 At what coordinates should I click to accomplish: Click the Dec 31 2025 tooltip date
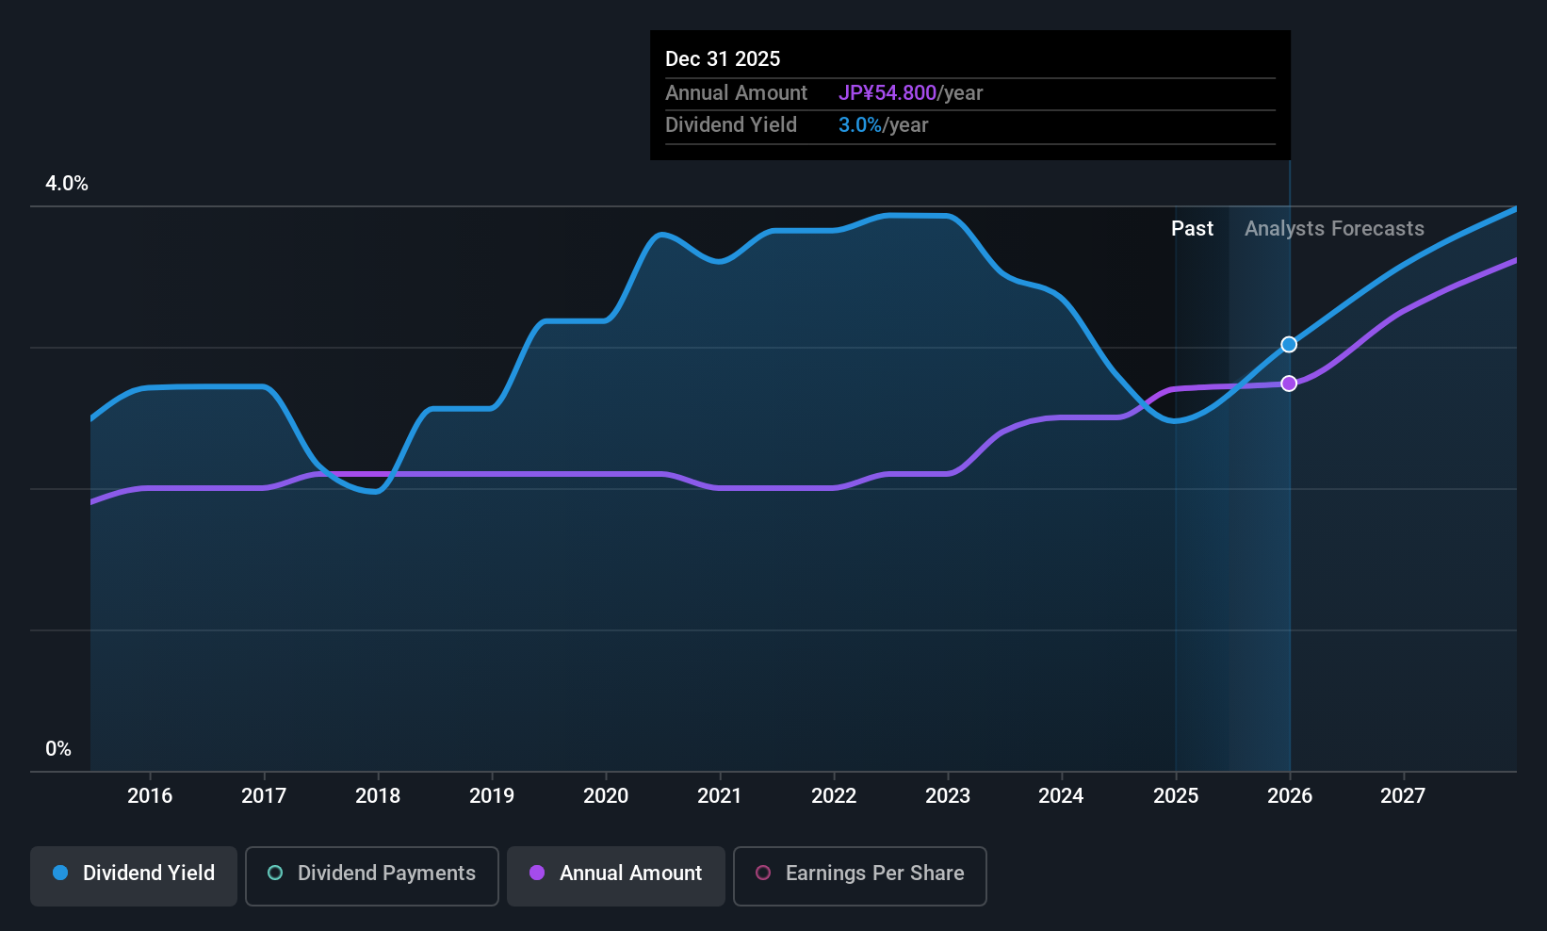(723, 58)
